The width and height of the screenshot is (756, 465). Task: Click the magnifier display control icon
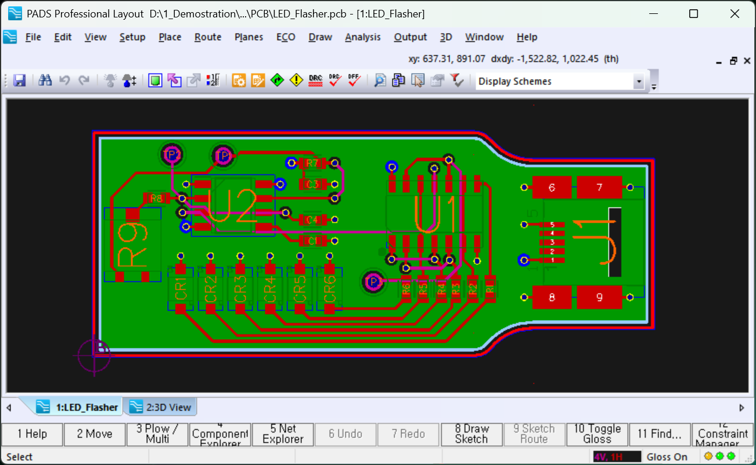click(380, 81)
